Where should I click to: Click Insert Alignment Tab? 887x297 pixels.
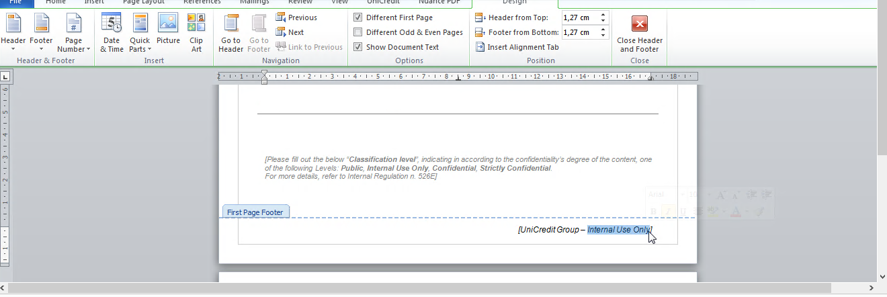click(x=517, y=47)
